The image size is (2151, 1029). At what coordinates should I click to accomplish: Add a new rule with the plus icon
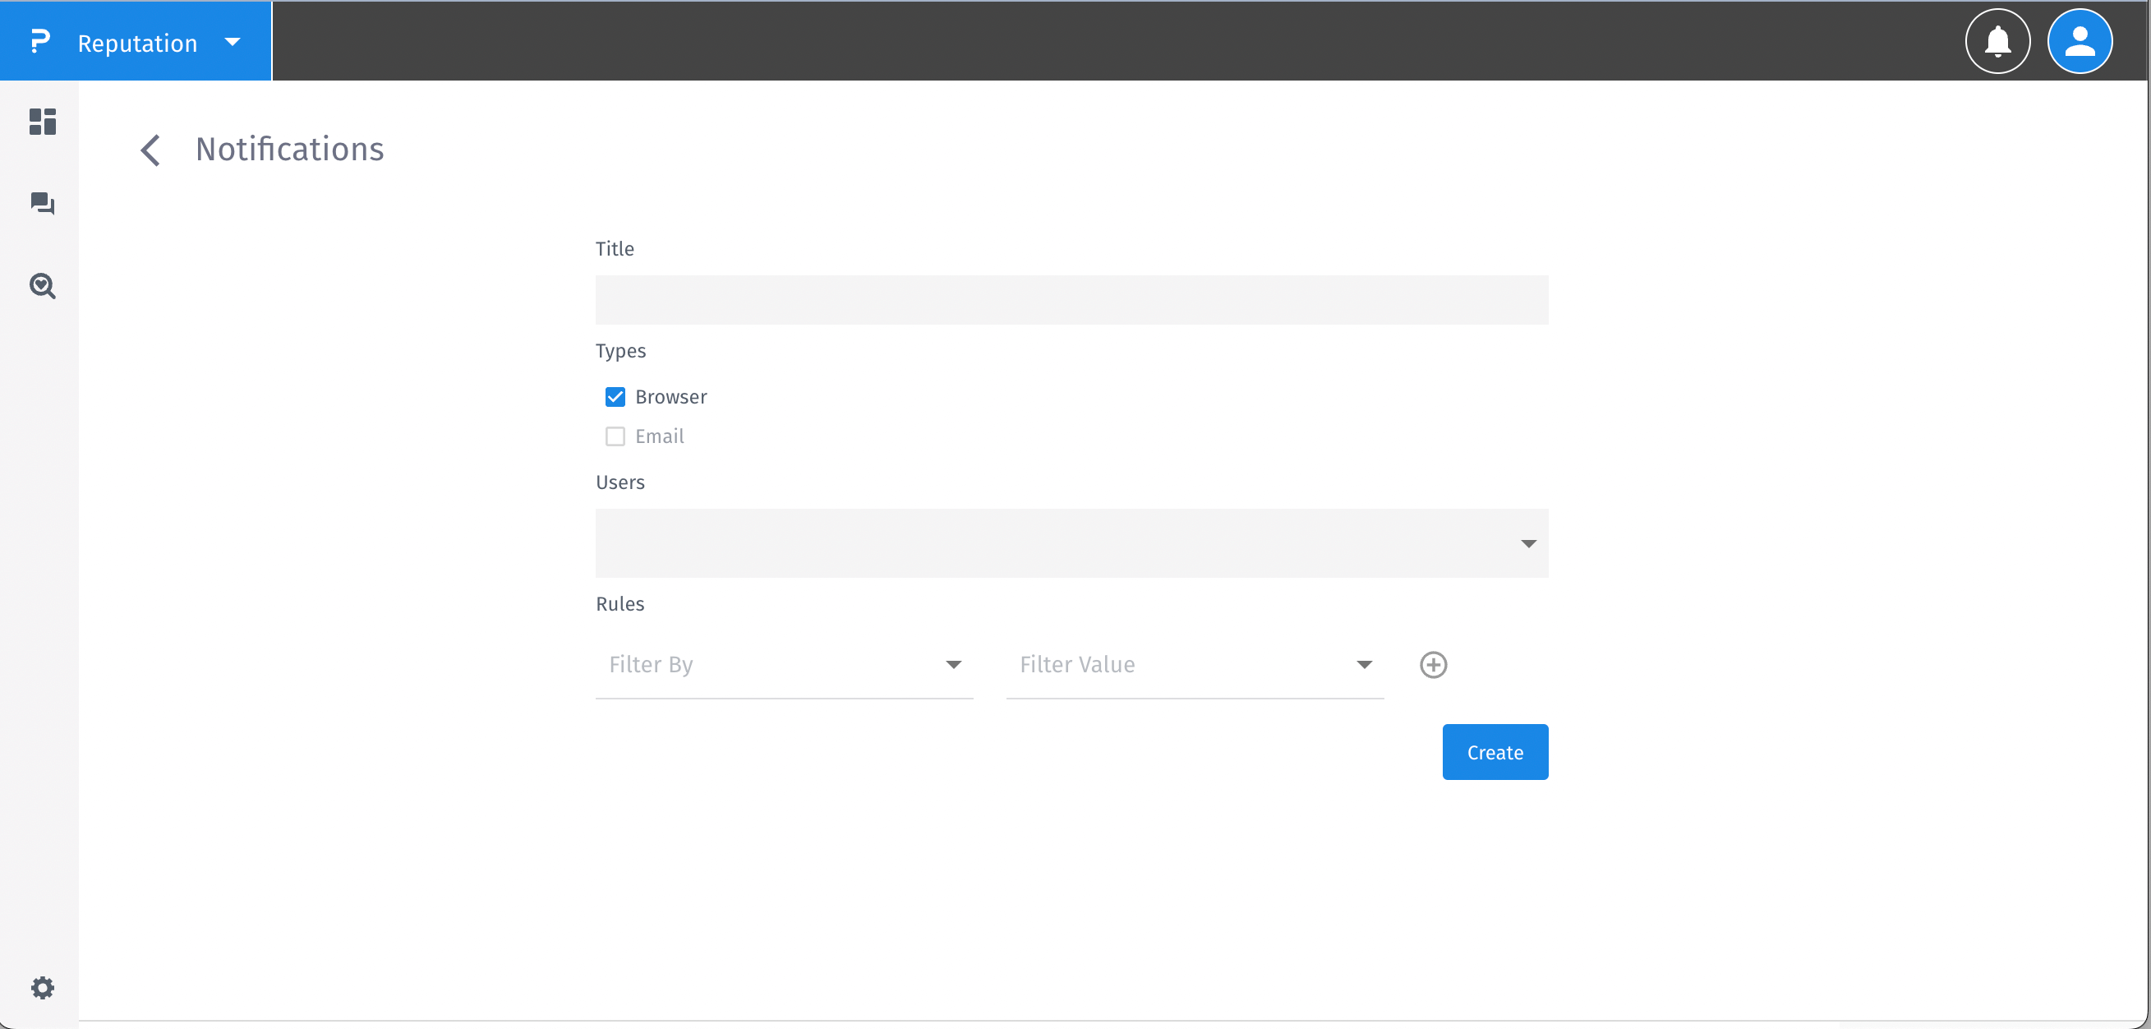pos(1433,664)
